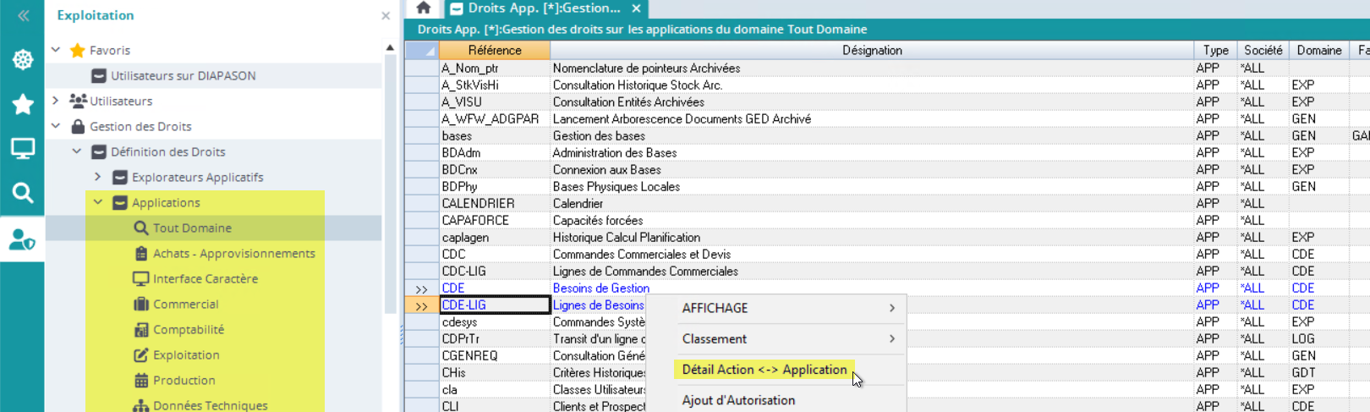1370x412 pixels.
Task: Close the Exploitation side panel
Action: 386,16
